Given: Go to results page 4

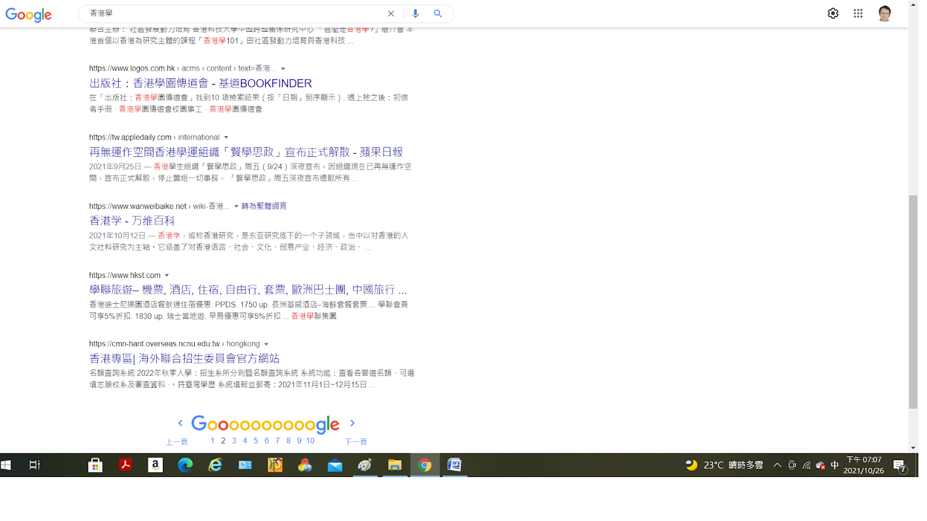Looking at the screenshot, I should (x=245, y=441).
